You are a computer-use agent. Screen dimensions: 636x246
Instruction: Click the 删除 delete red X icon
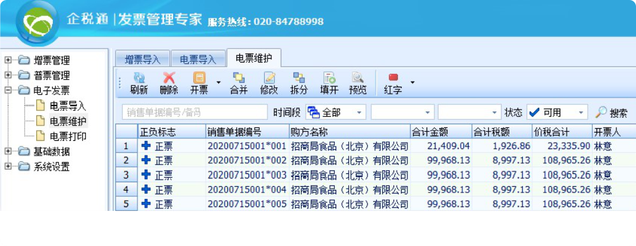tap(169, 78)
